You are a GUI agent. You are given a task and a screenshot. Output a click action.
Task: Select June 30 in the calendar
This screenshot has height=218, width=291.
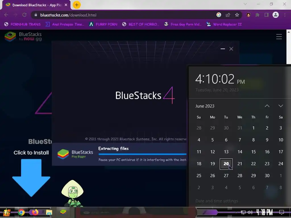(x=267, y=175)
